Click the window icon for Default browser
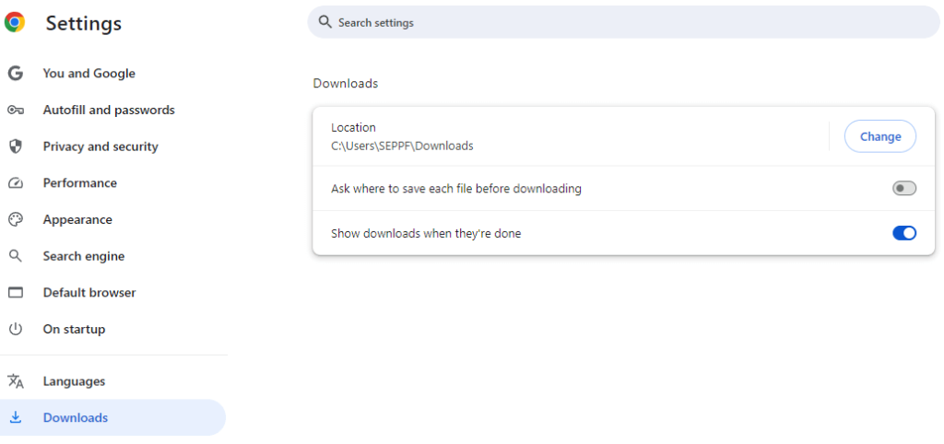Screen dimensions: 944x444 (15, 292)
